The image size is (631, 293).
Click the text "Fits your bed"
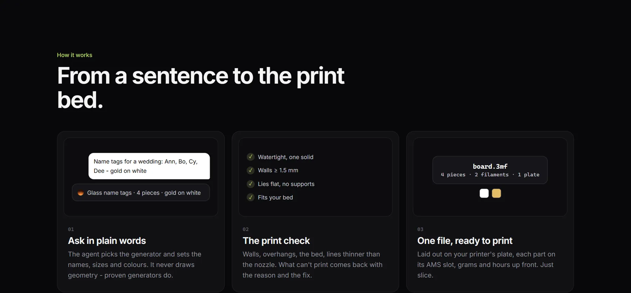point(276,197)
